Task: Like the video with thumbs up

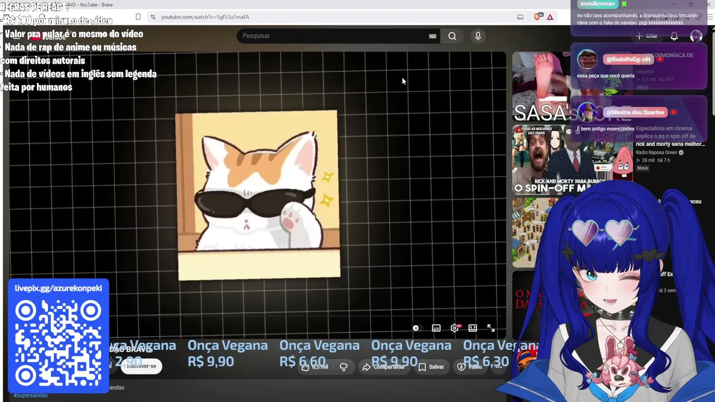Action: click(314, 367)
